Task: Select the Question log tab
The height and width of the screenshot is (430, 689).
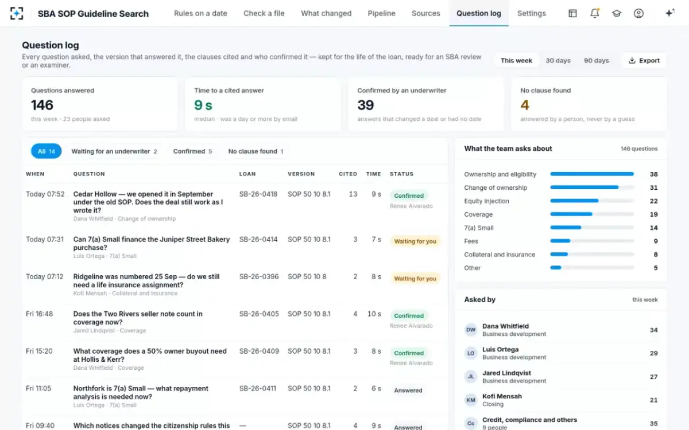Action: click(x=479, y=13)
